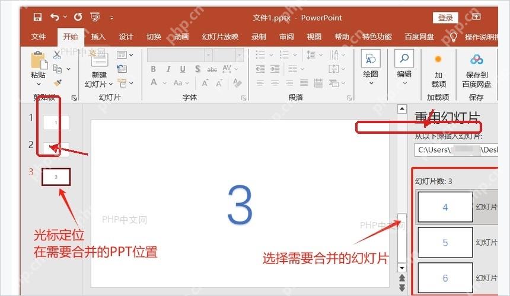This screenshot has width=510, height=296.
Task: Click Increase List Level icon
Action: tap(275, 69)
